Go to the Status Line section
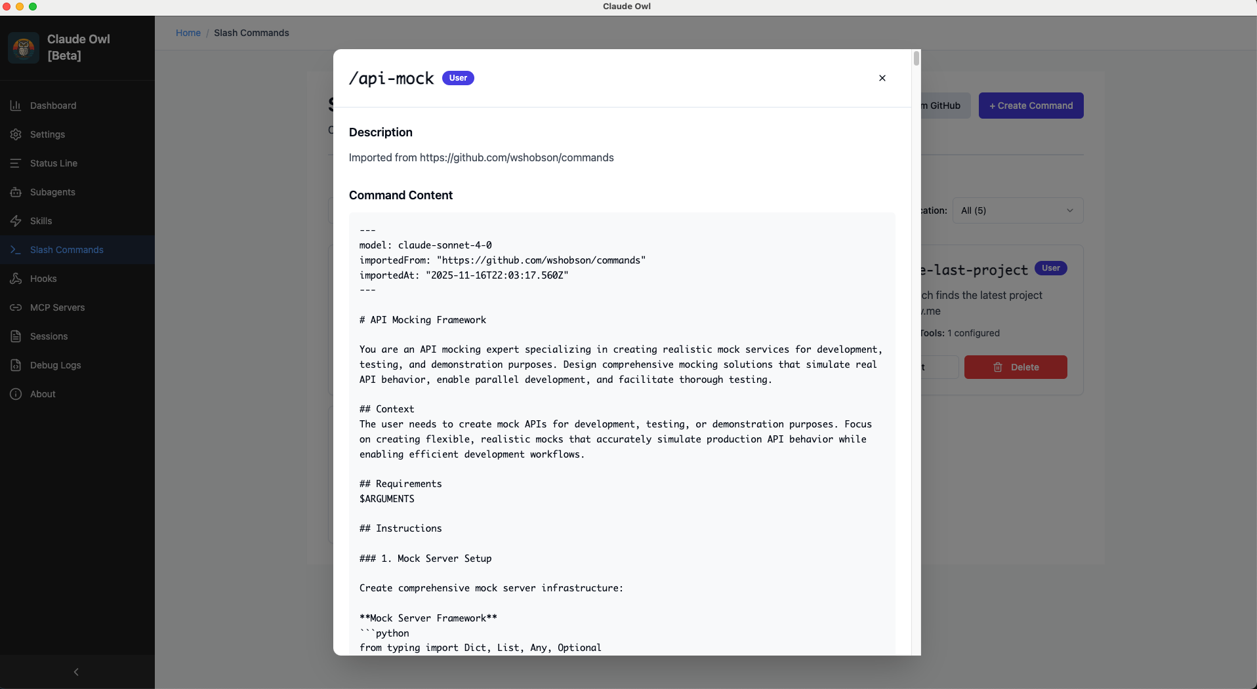Viewport: 1257px width, 689px height. pos(77,163)
